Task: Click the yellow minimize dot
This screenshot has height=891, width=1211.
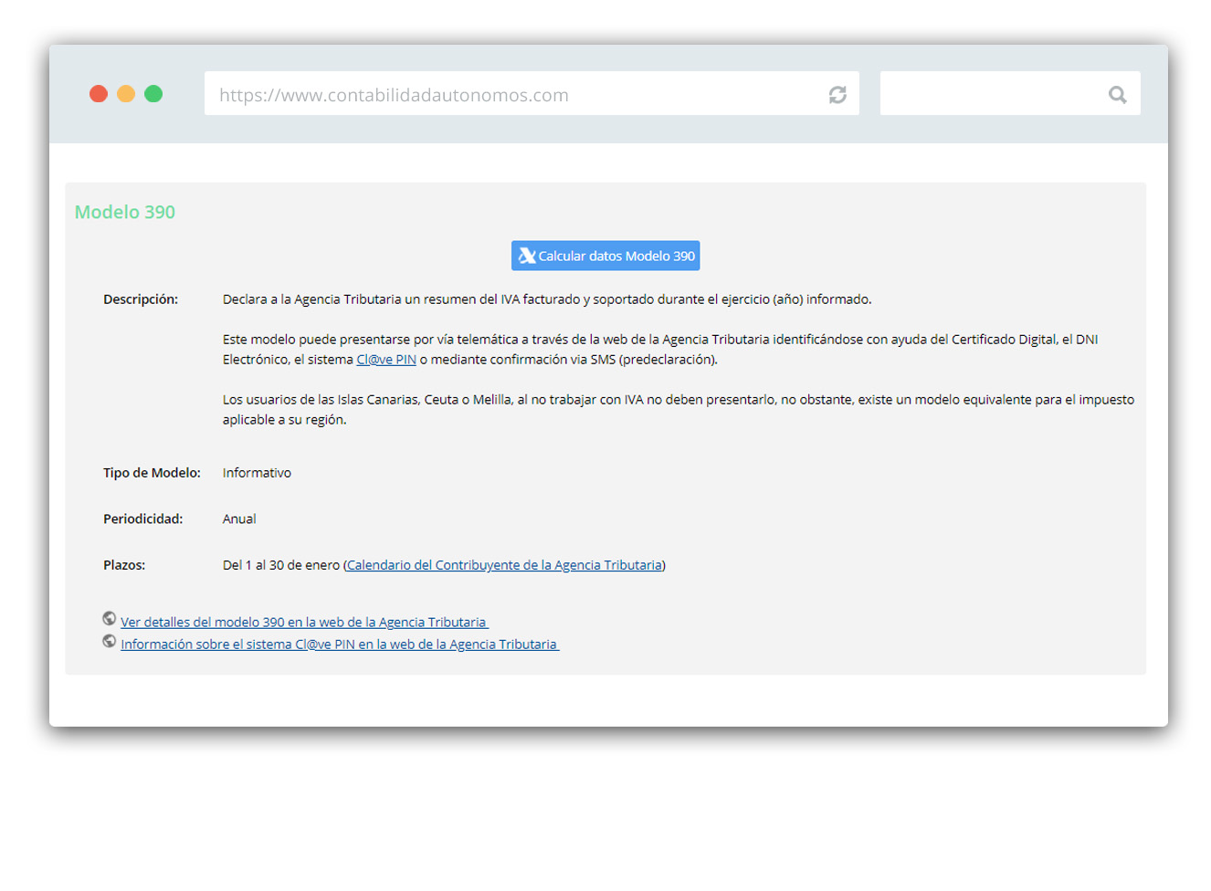Action: coord(126,94)
